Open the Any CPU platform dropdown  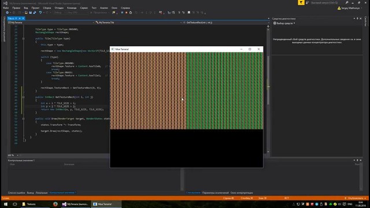pyautogui.click(x=77, y=13)
